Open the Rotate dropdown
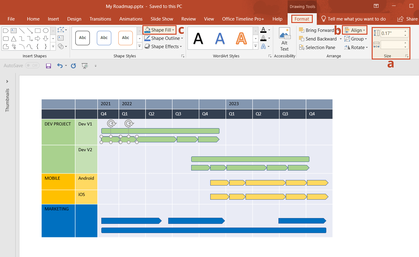Image resolution: width=419 pixels, height=257 pixels. point(356,47)
